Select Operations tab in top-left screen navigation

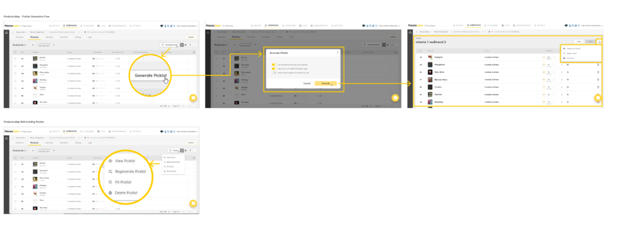[69, 25]
